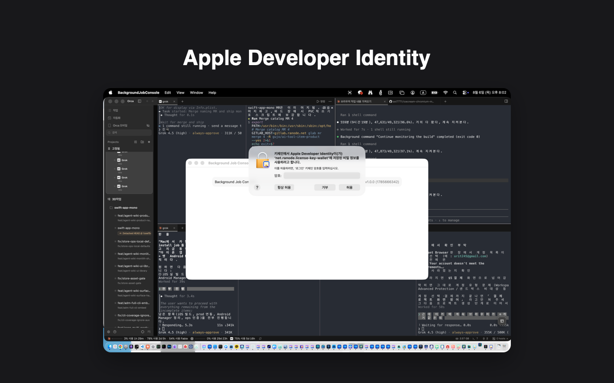The height and width of the screenshot is (383, 614).
Task: Click Detached HEAD badge under swift-app-mono
Action: pyautogui.click(x=135, y=233)
